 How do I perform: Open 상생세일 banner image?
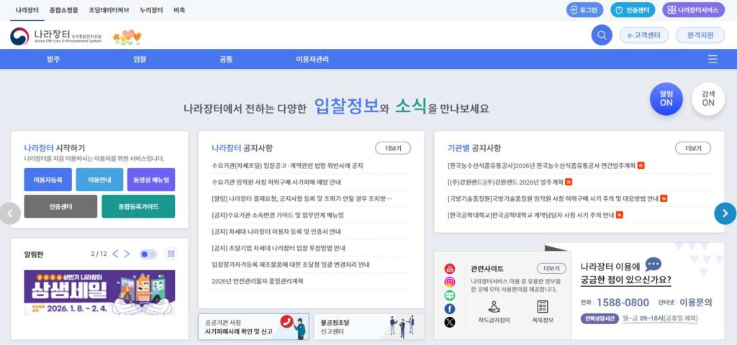(99, 293)
